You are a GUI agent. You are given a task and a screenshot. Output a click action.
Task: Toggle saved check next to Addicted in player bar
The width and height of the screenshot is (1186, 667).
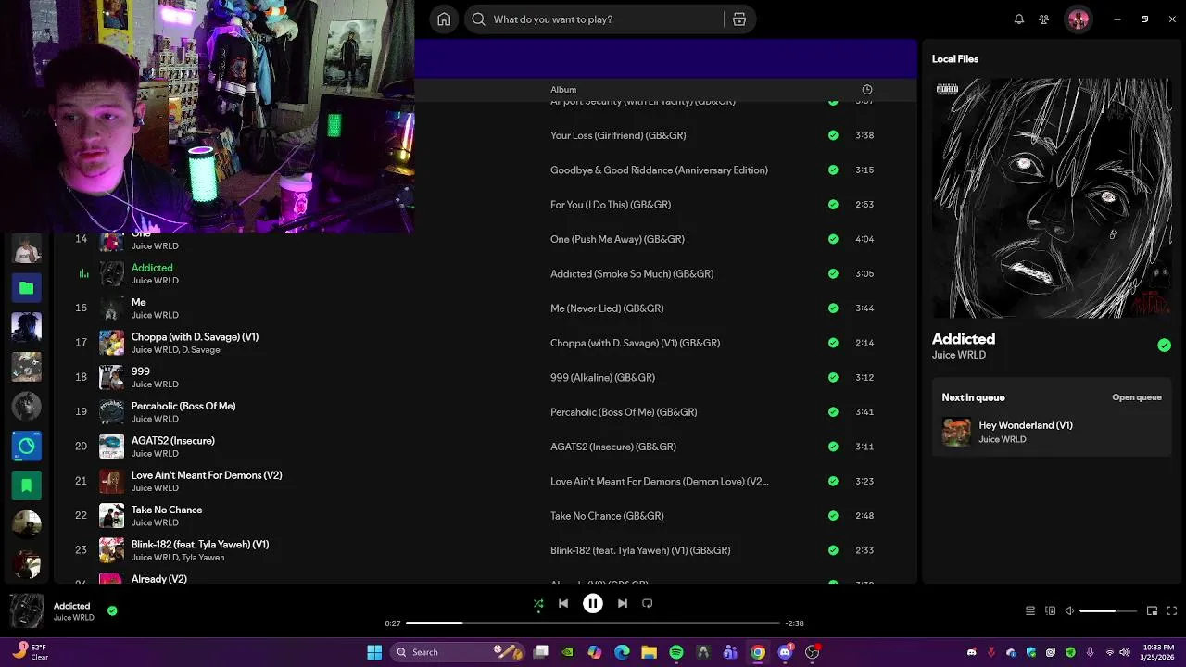[112, 611]
